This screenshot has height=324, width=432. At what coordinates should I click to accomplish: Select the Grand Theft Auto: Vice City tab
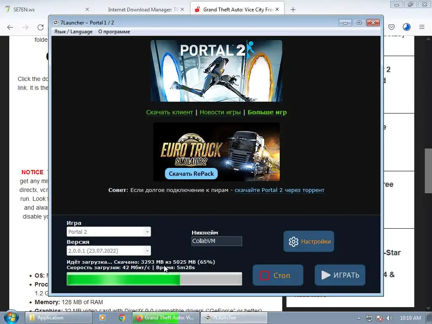click(237, 10)
